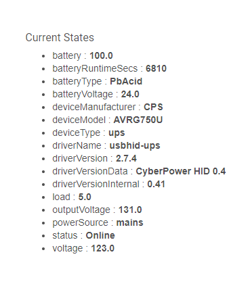252x290 pixels.
Task: Click the batteryVoltage 24.0 value
Action: 130,94
